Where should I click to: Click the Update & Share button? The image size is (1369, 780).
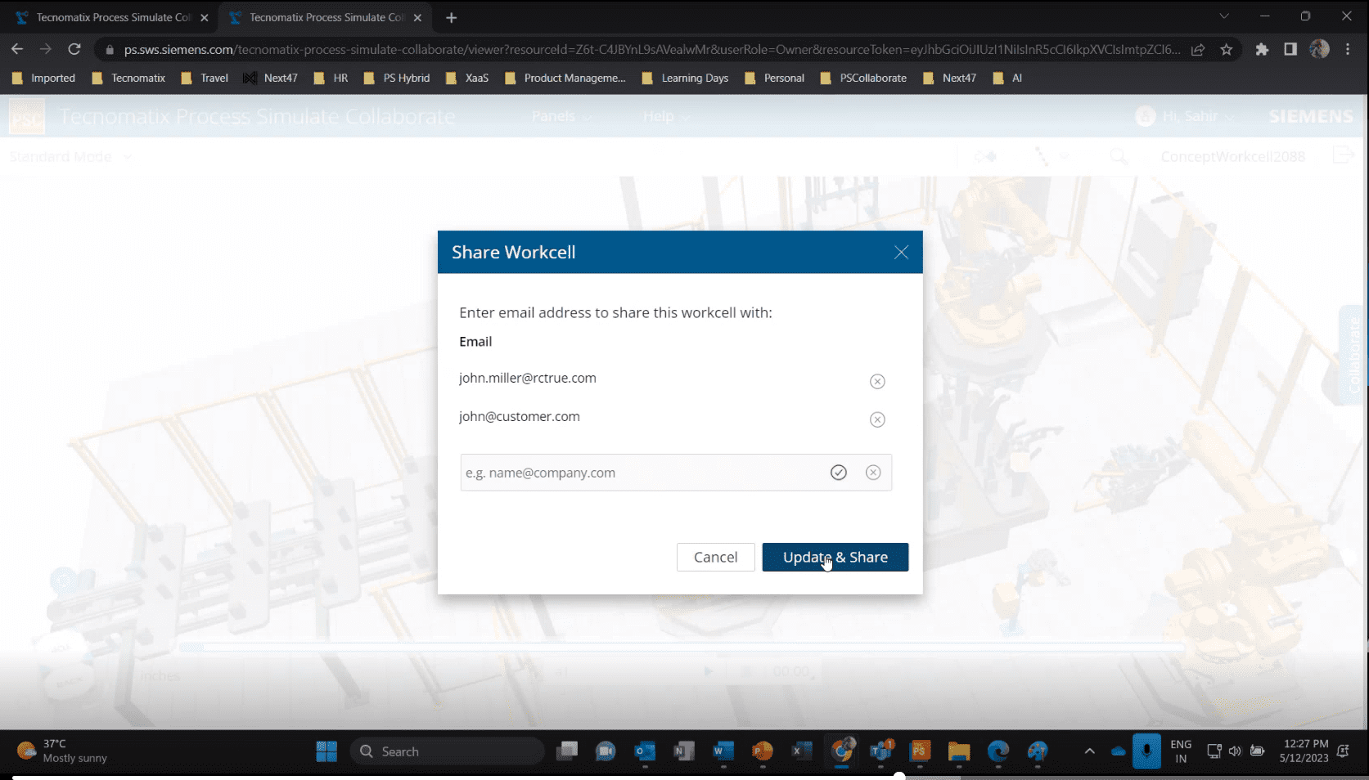tap(835, 557)
